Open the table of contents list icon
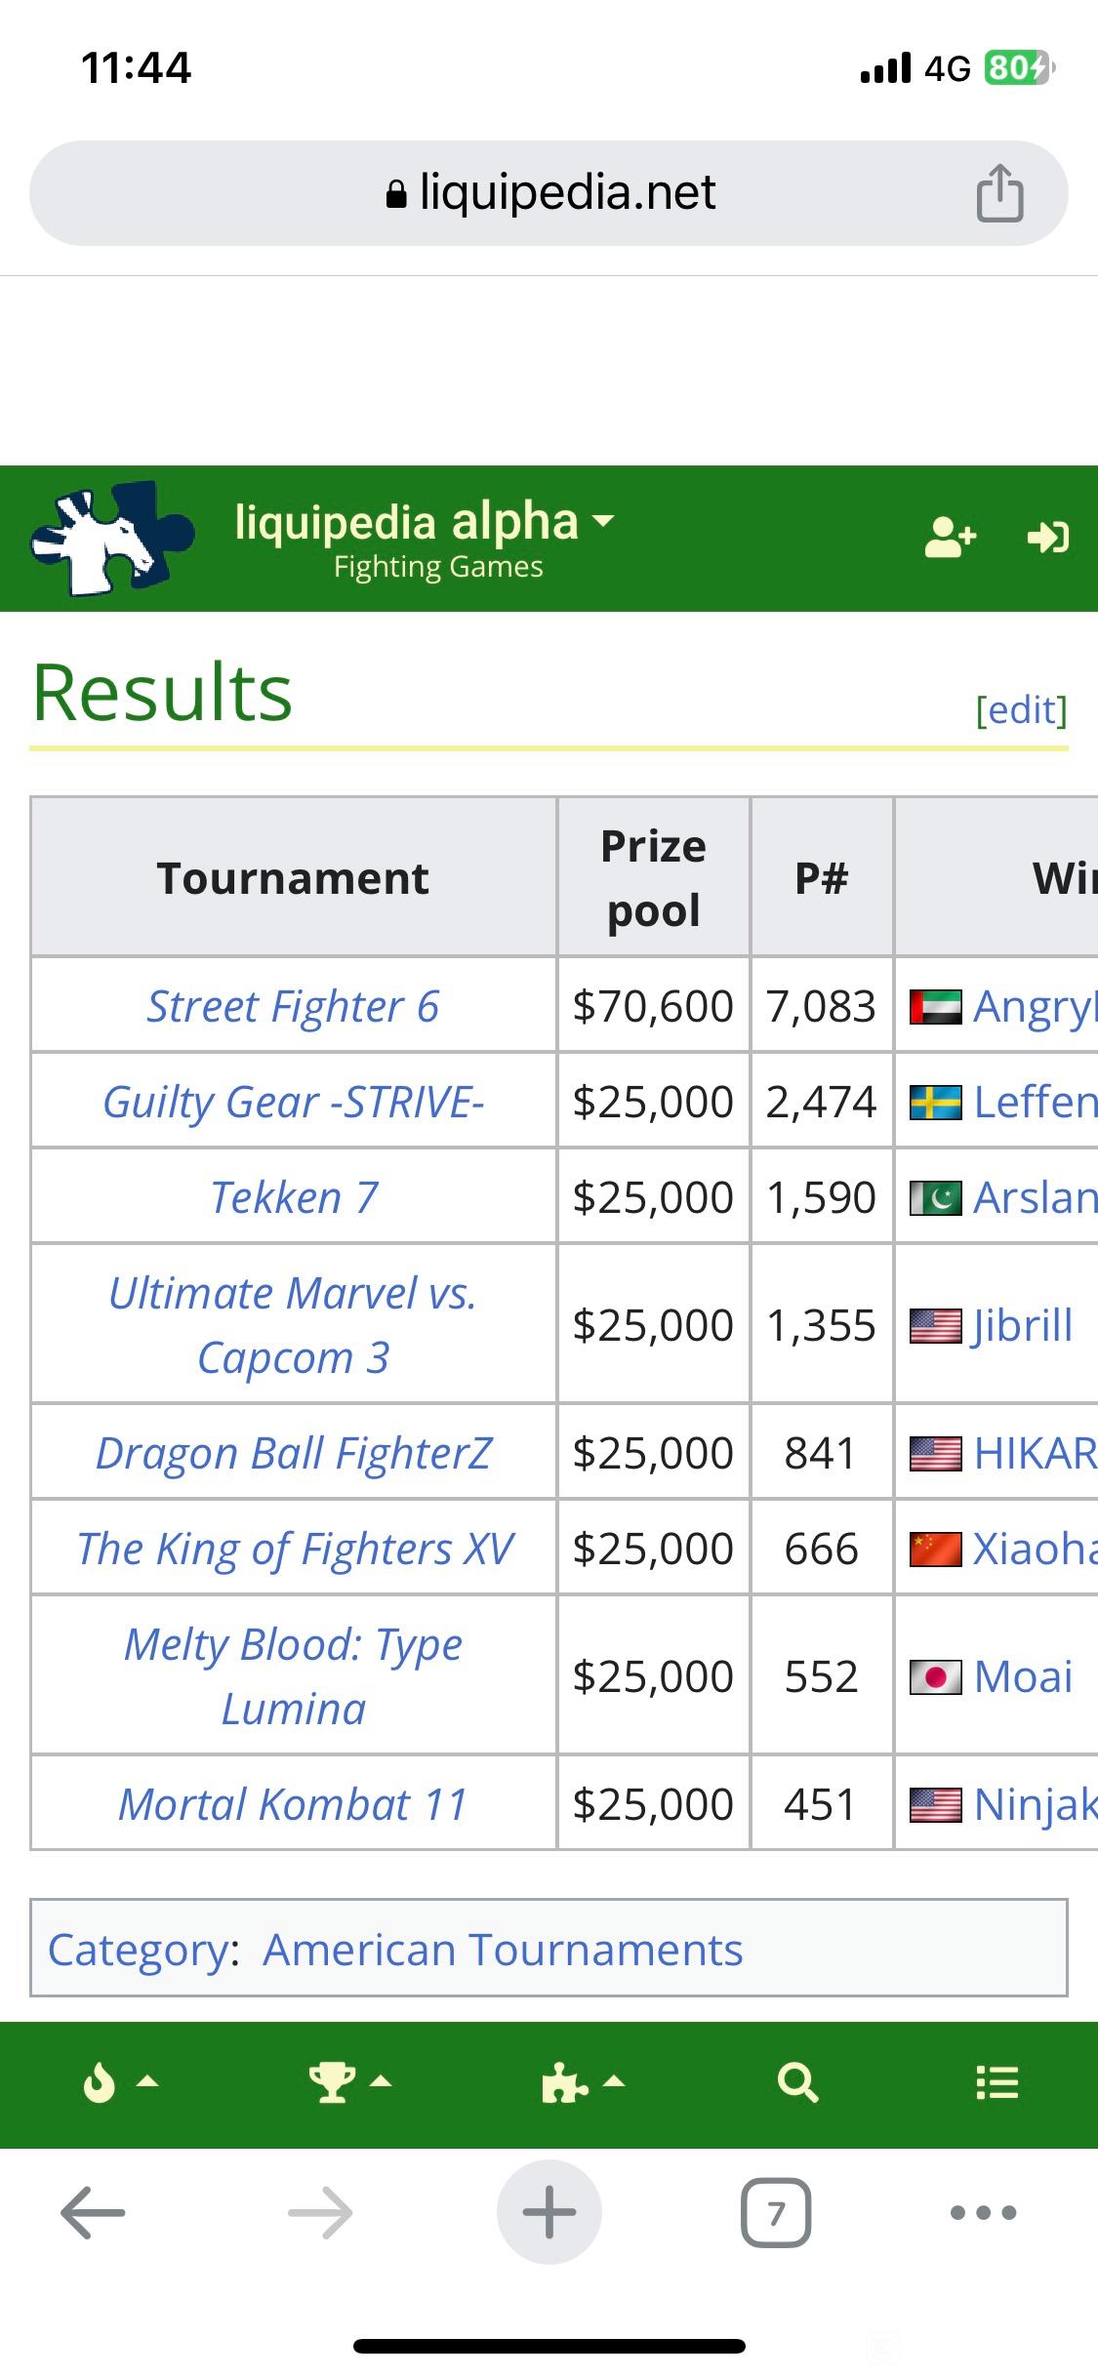1098x2377 pixels. 997,2082
